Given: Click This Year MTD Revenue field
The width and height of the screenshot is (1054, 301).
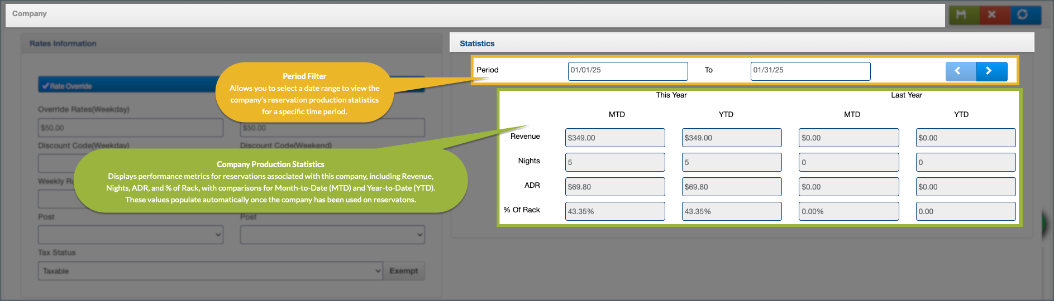Looking at the screenshot, I should [x=614, y=138].
